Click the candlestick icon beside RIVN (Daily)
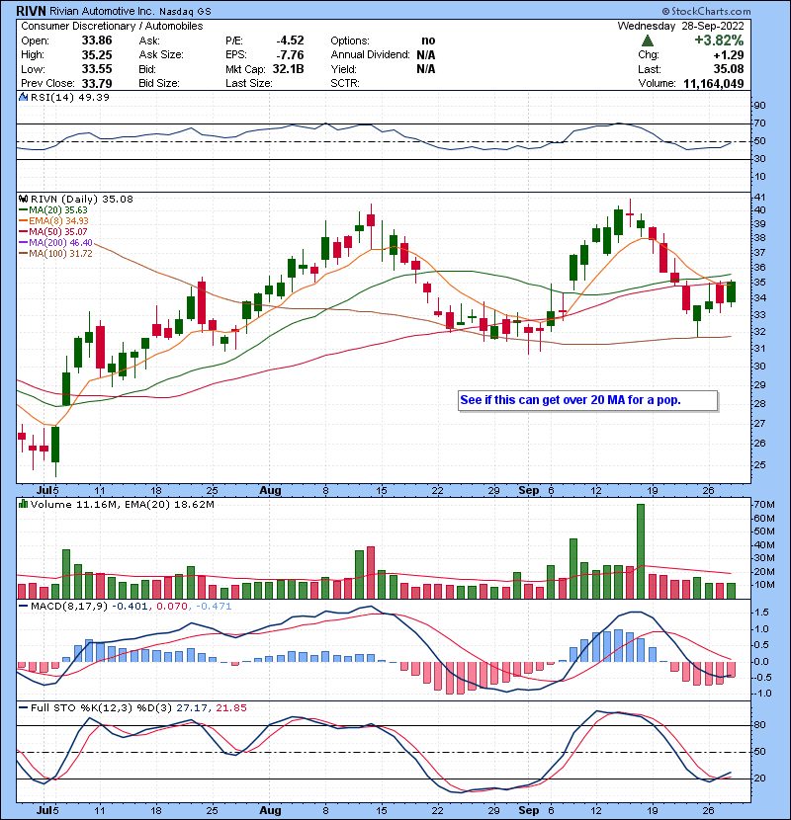 click(23, 199)
